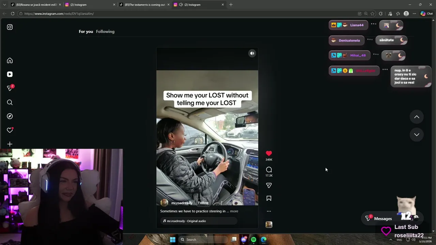This screenshot has width=436, height=245.
Task: Click the 17.3K comments count
Action: [269, 176]
